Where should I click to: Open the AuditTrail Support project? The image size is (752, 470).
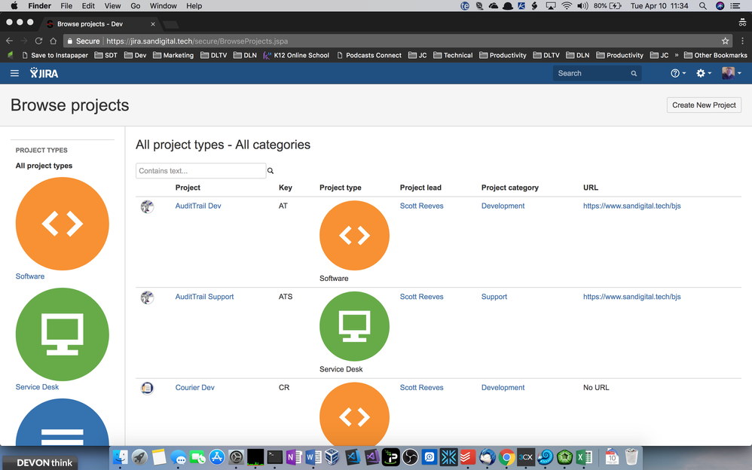204,297
